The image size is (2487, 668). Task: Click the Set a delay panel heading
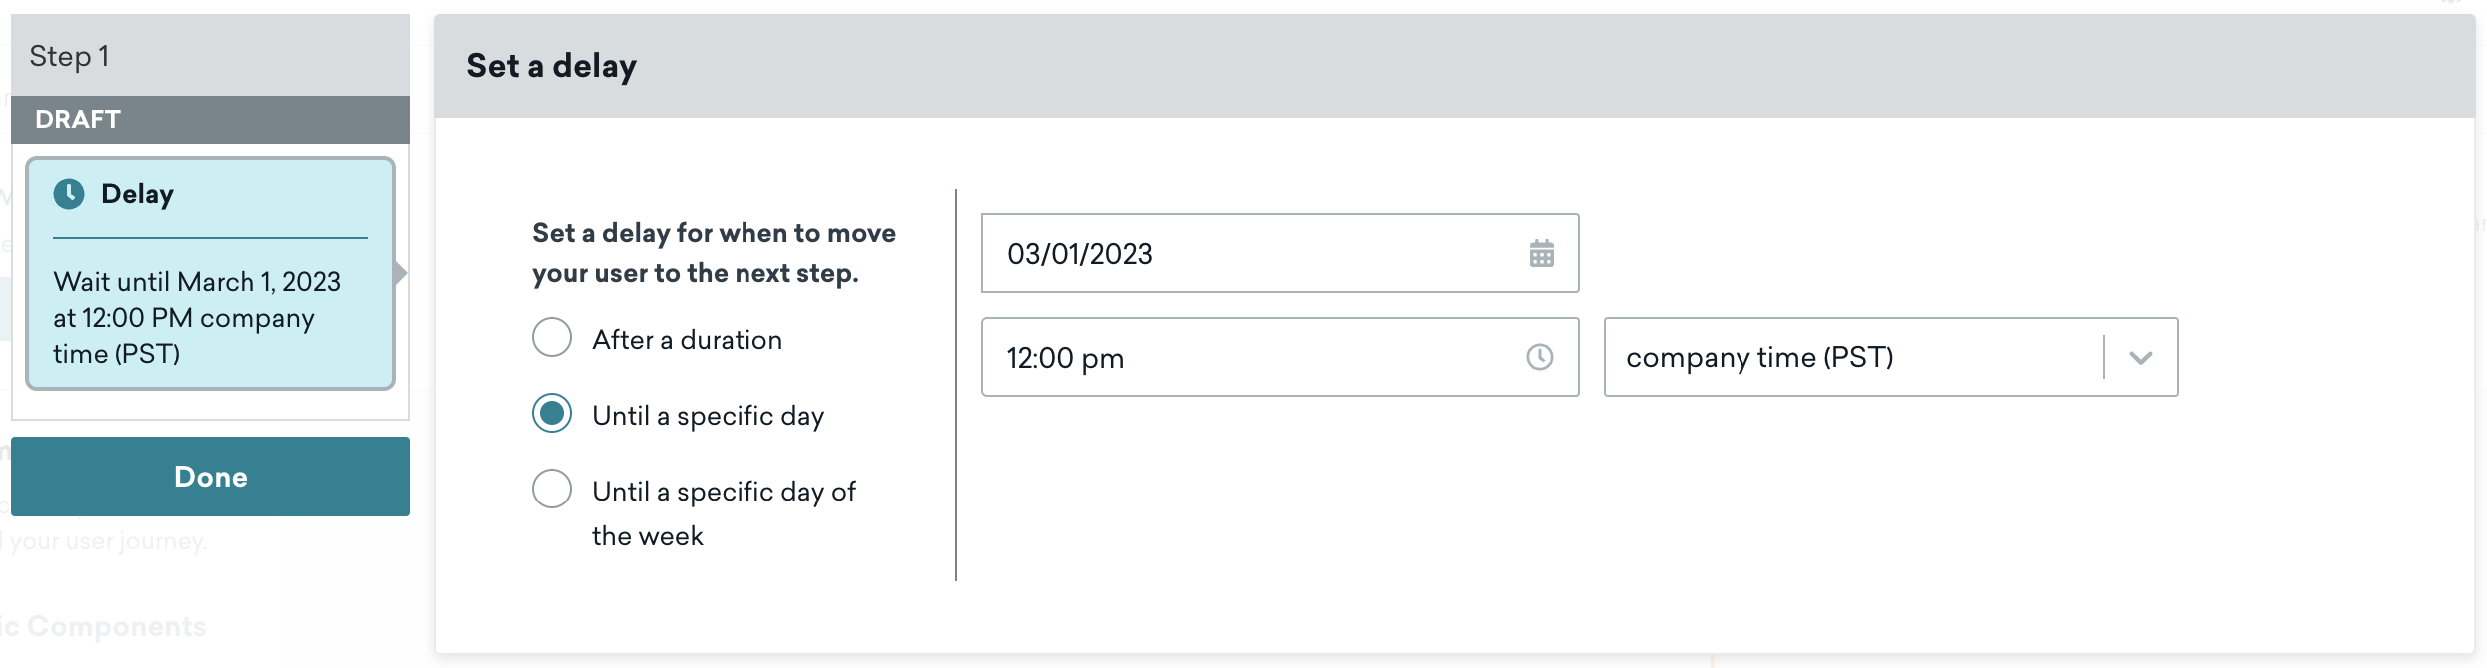[551, 66]
